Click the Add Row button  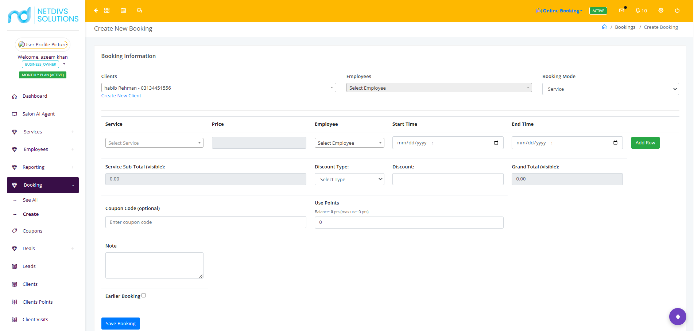point(645,143)
